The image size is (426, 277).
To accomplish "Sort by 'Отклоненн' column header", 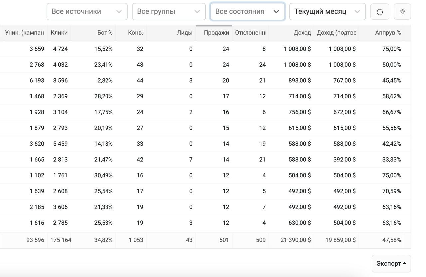I will (251, 33).
